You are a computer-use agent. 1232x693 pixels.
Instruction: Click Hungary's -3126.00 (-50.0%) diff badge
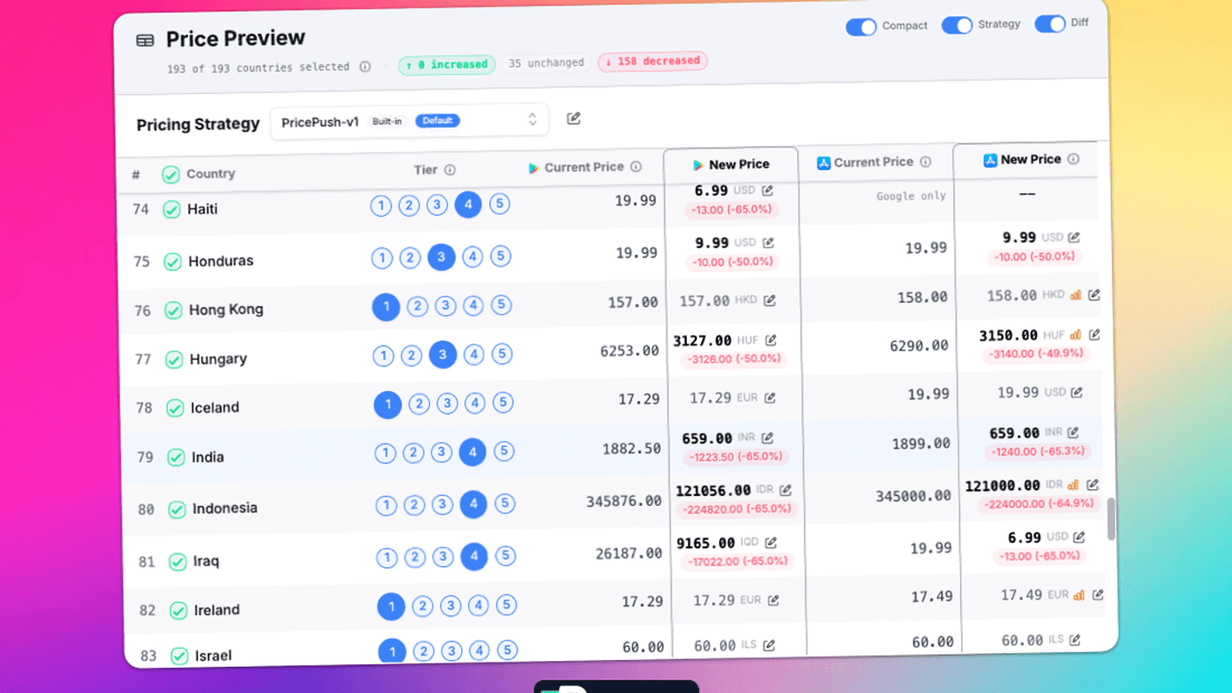[734, 360]
